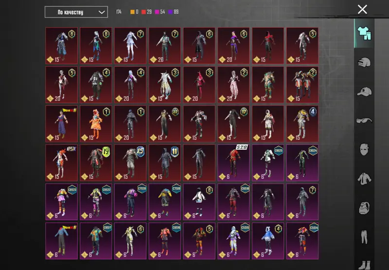Open the cap hats category
The image size is (389, 270).
pos(364,92)
